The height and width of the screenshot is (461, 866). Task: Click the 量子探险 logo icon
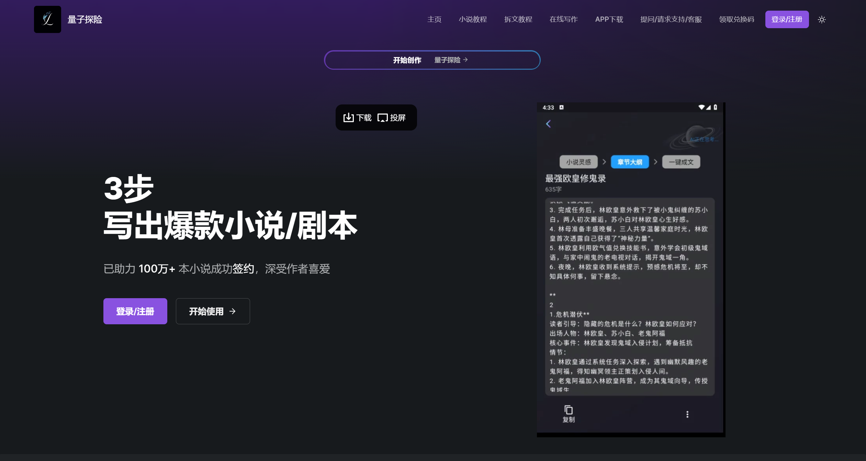[x=47, y=19]
